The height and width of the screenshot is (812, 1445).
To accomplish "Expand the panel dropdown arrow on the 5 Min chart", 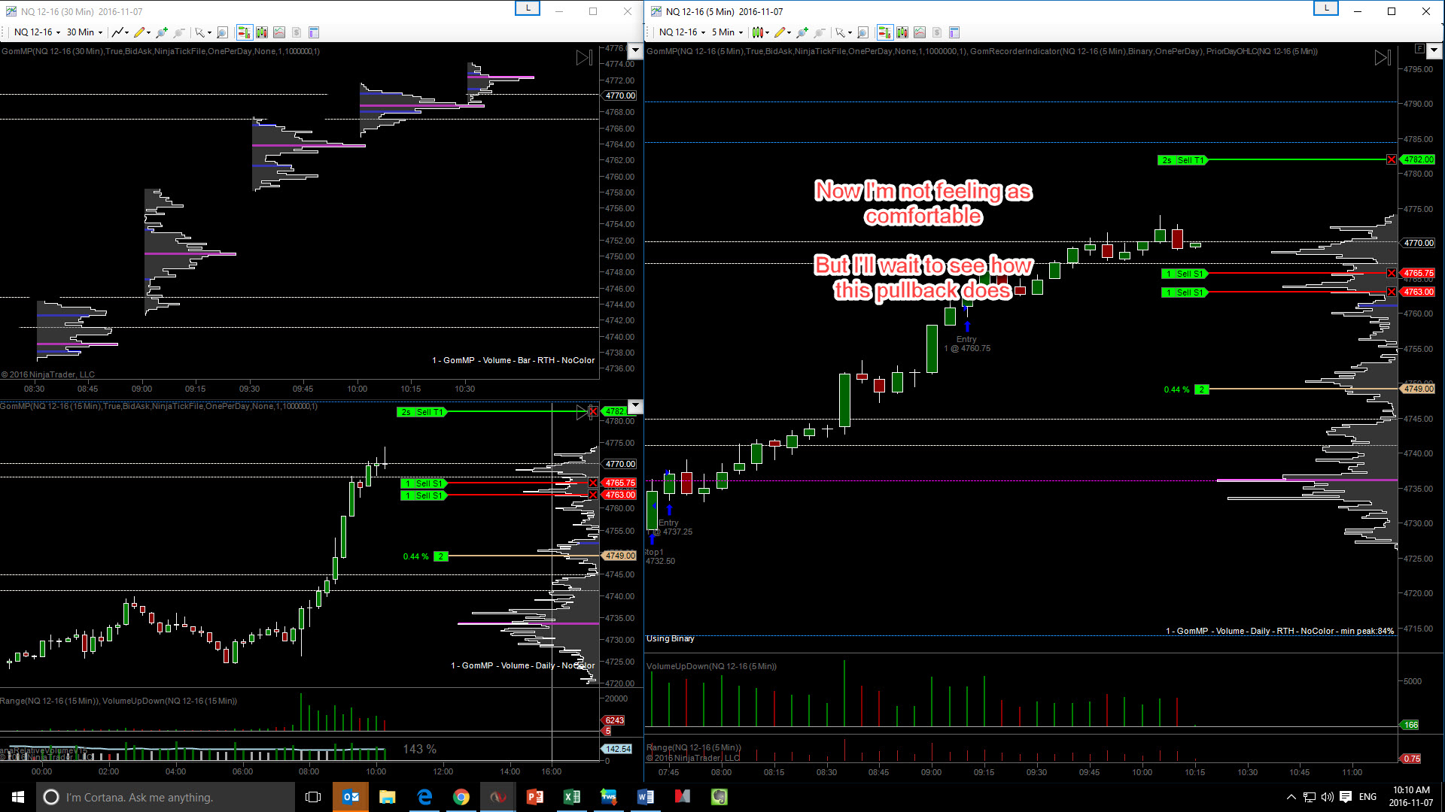I will (x=1434, y=50).
